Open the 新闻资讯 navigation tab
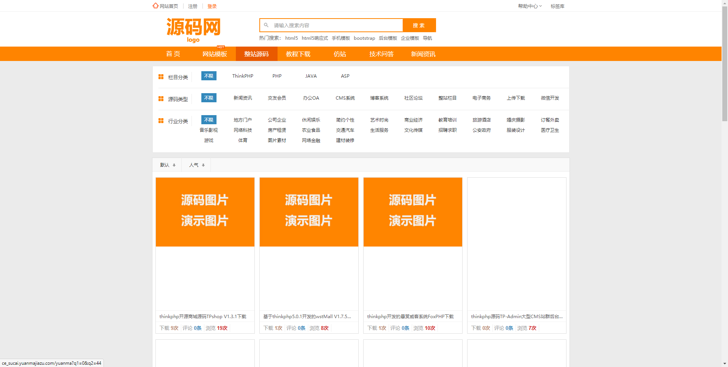 point(423,54)
